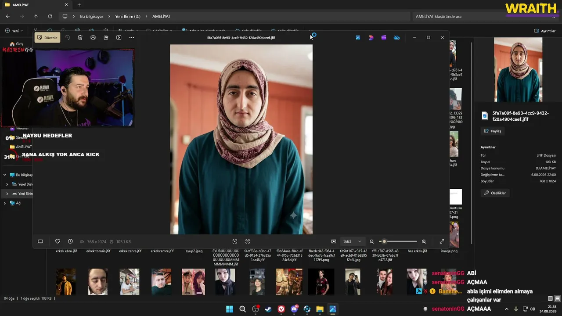
Task: Print the image using the printer icon
Action: (x=93, y=38)
